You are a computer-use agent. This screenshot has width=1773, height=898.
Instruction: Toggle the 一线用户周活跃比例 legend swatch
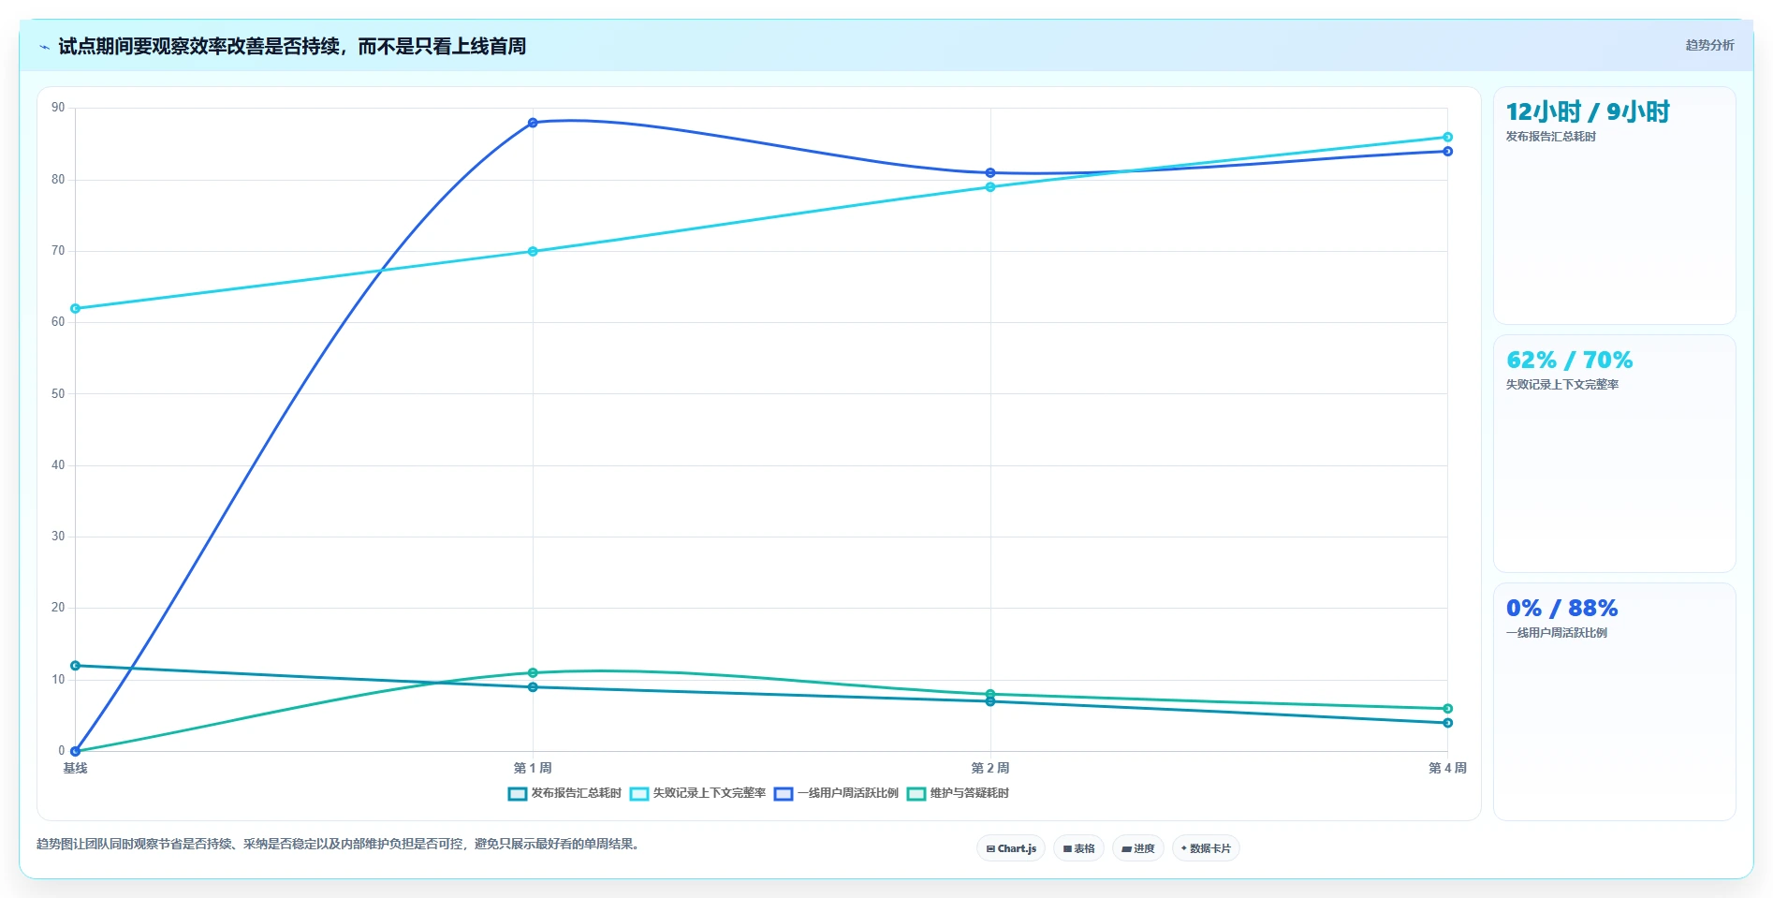784,794
